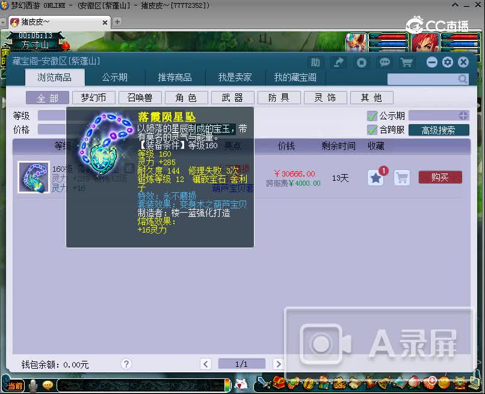The height and width of the screenshot is (394, 485).
Task: Toggle the 公示期 checkbox
Action: click(x=372, y=116)
